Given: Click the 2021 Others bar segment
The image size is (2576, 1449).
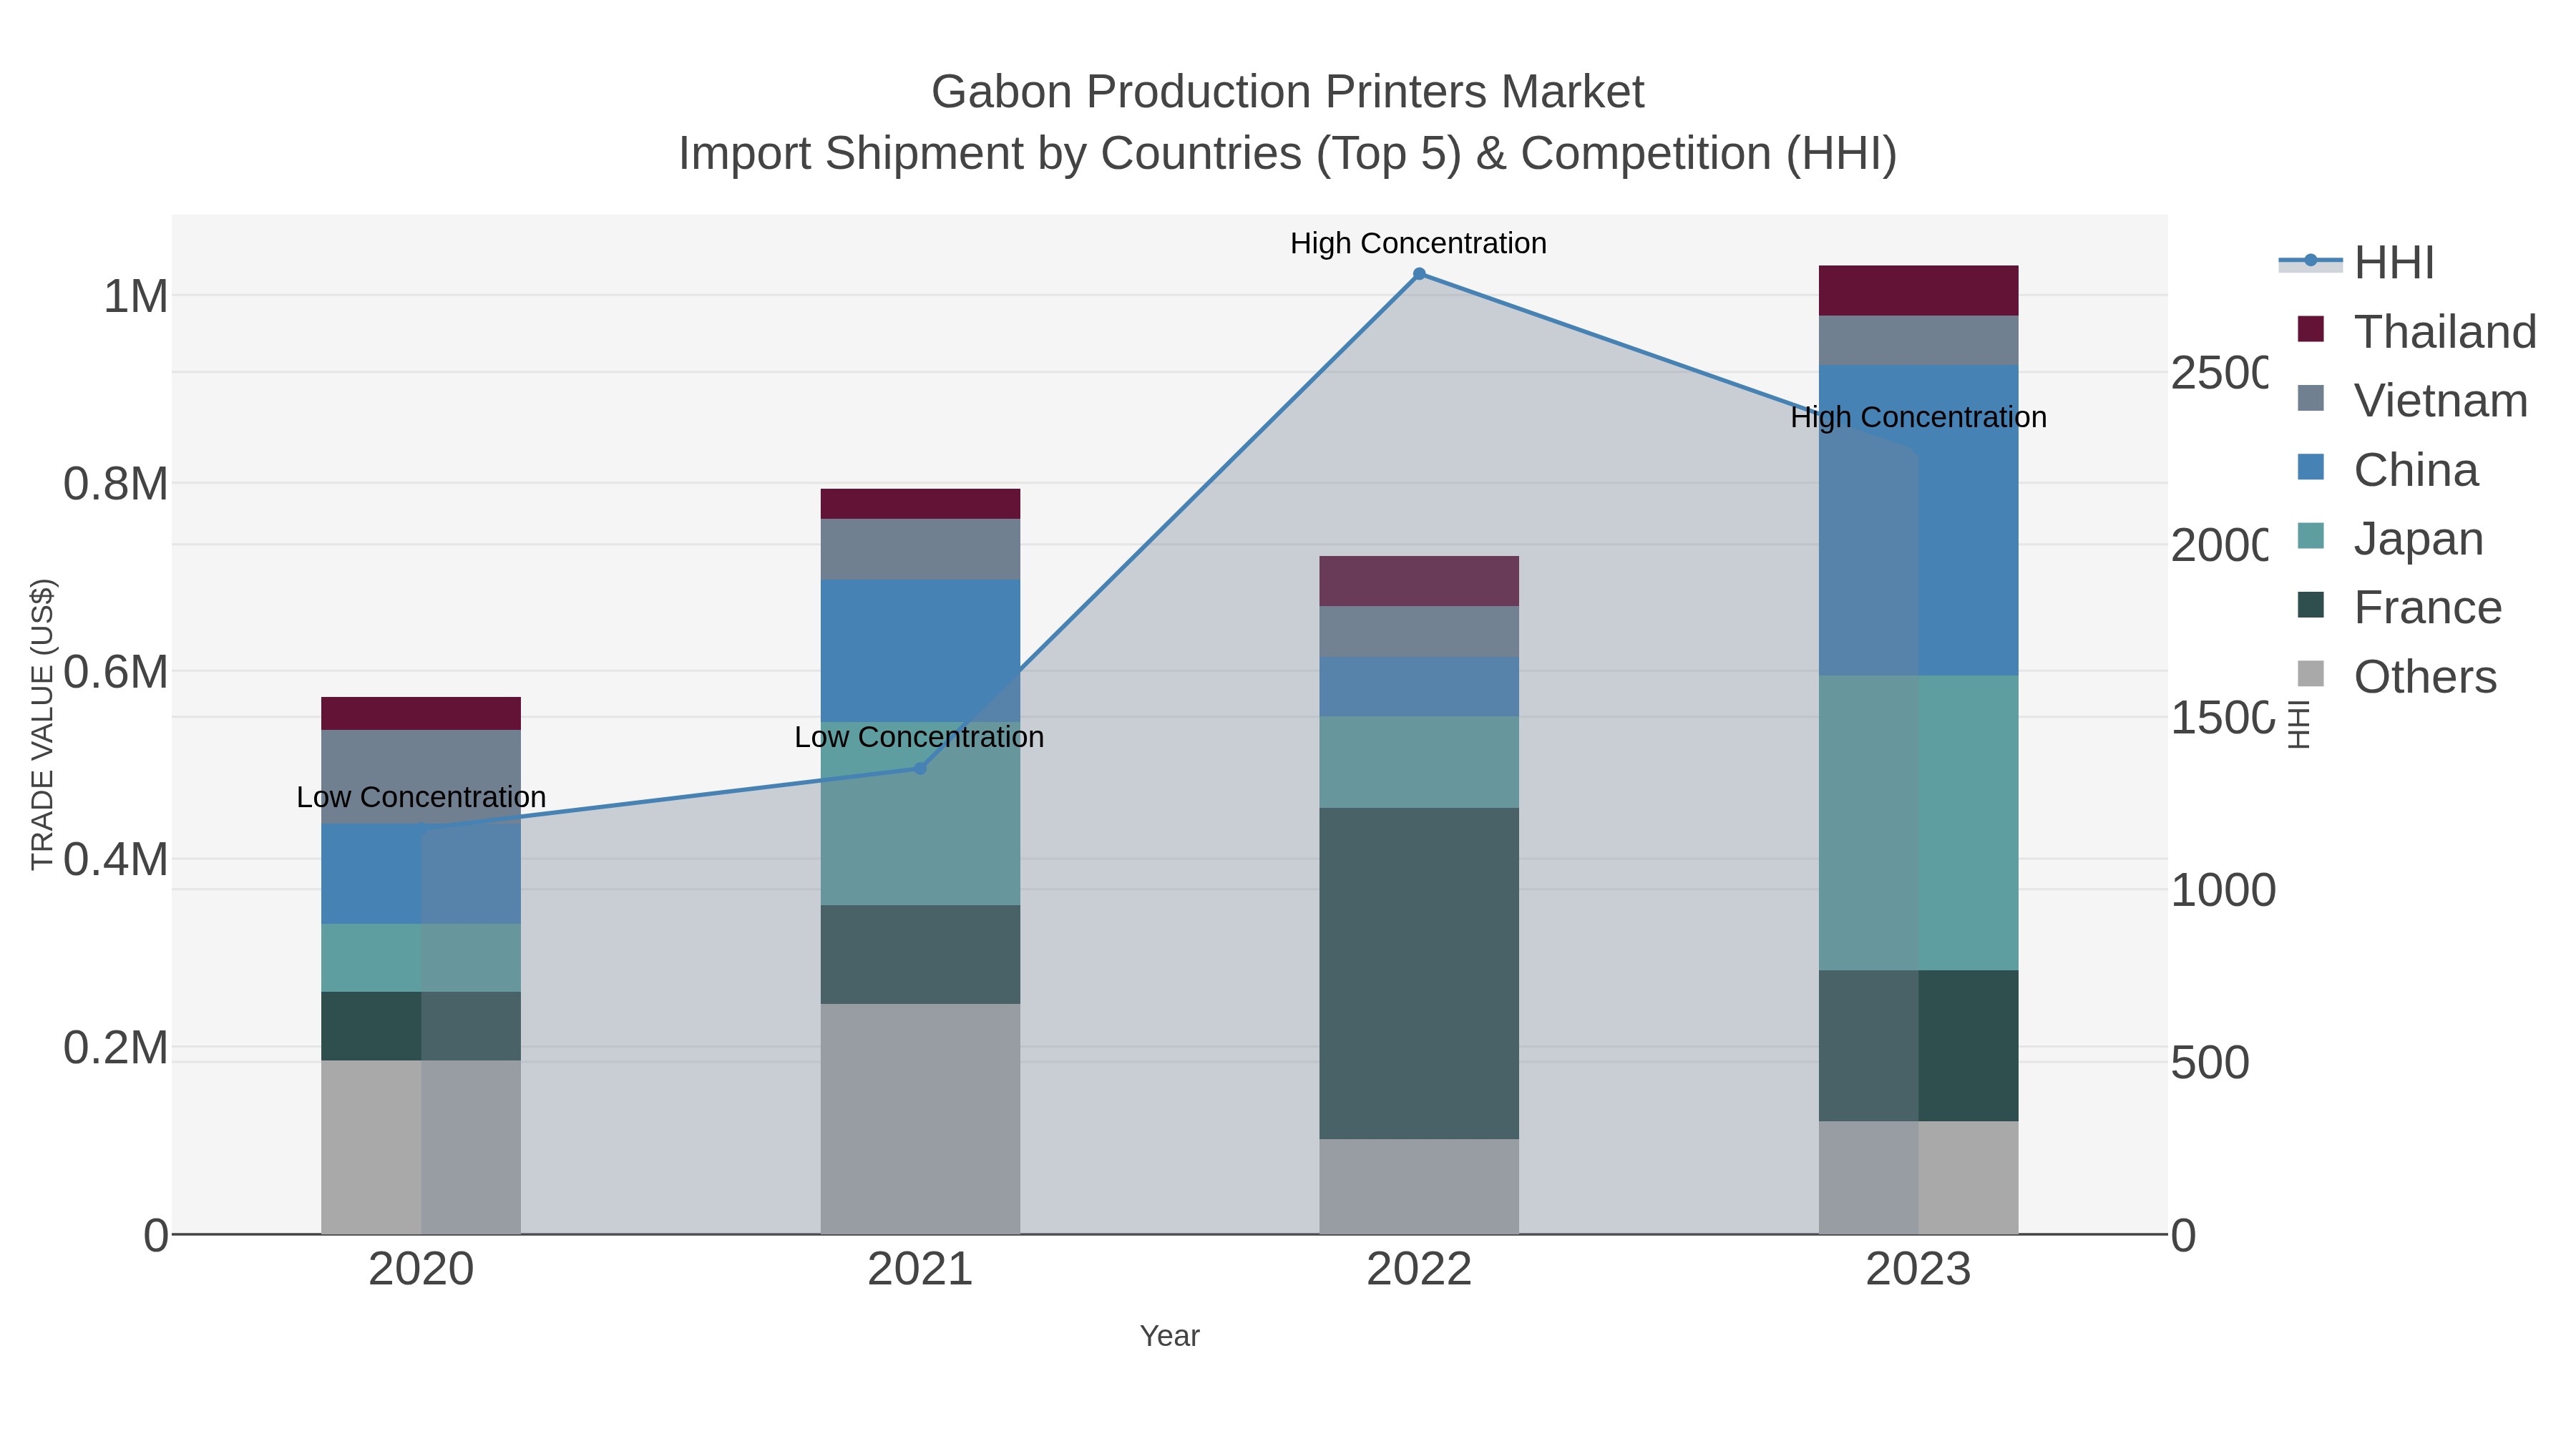Looking at the screenshot, I should coord(920,1119).
